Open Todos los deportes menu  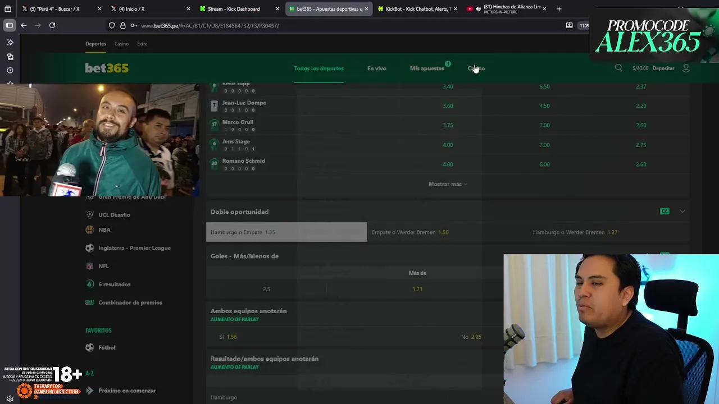[318, 68]
